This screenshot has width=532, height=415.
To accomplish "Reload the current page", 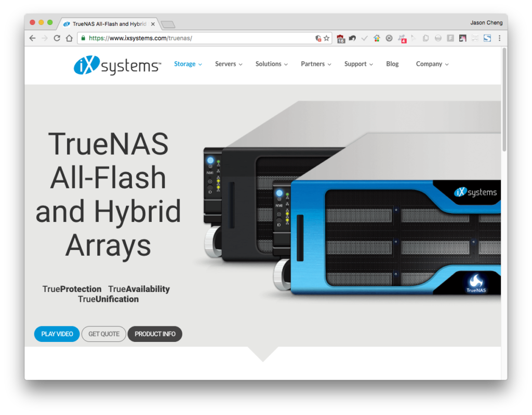I will pos(57,38).
